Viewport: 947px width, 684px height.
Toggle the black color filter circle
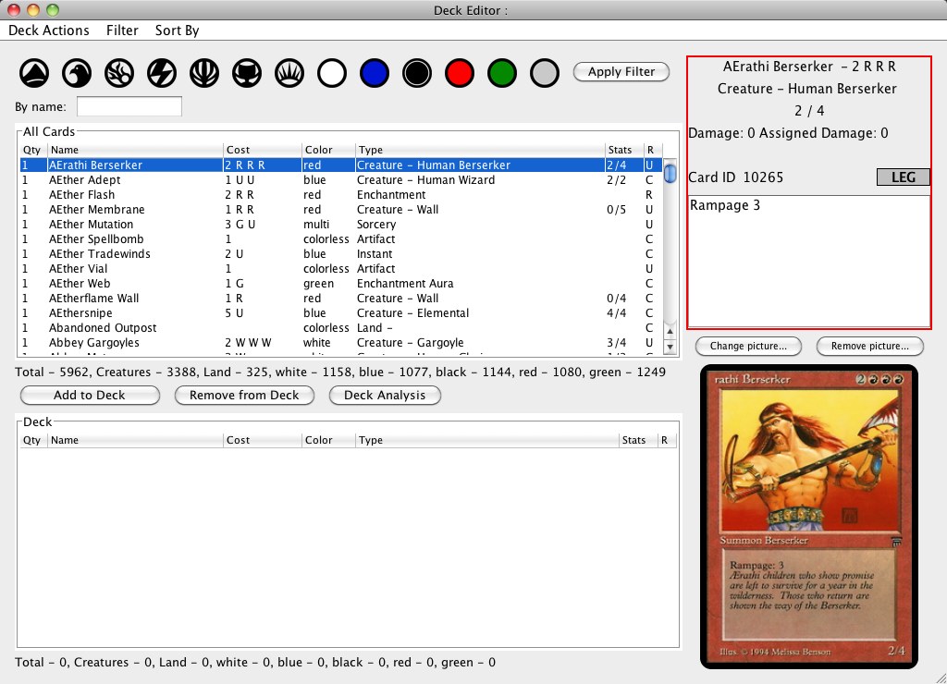pos(417,72)
